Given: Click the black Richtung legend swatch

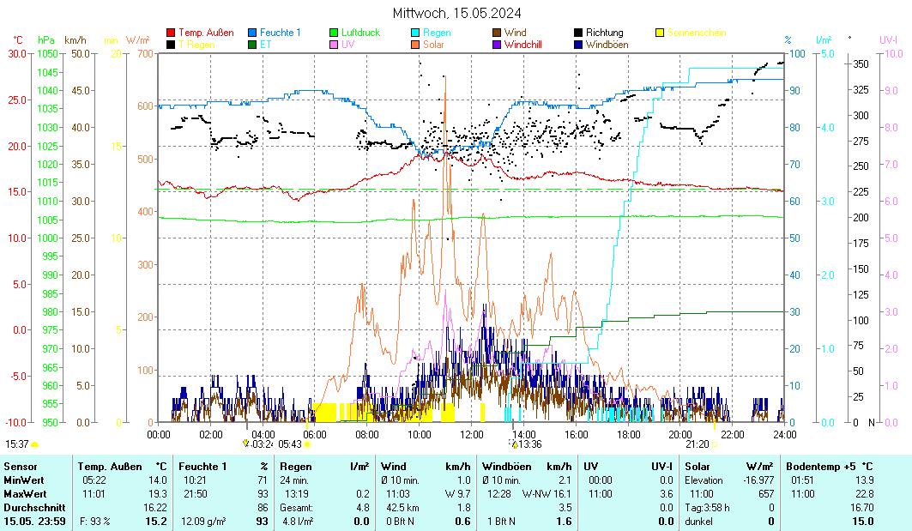Looking at the screenshot, I should pos(577,33).
